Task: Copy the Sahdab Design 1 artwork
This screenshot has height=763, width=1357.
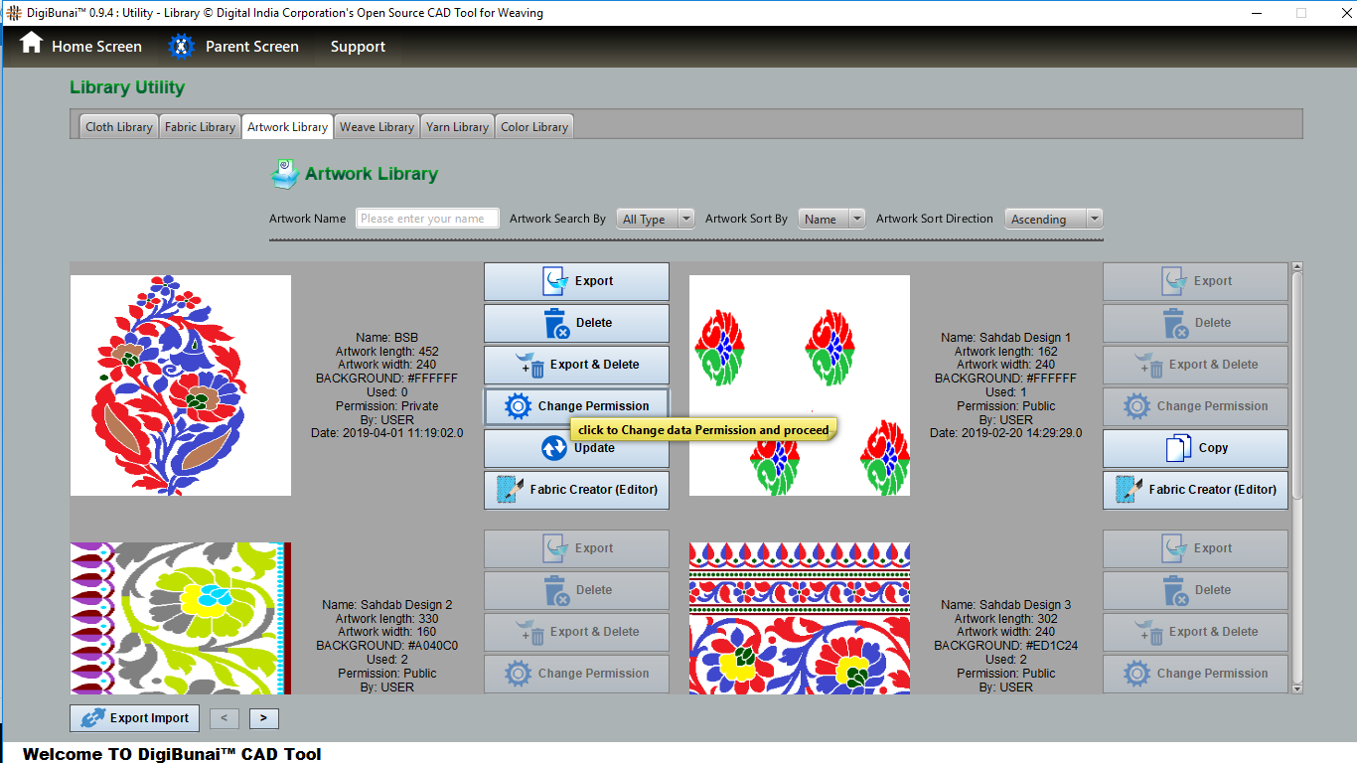Action: 1195,448
